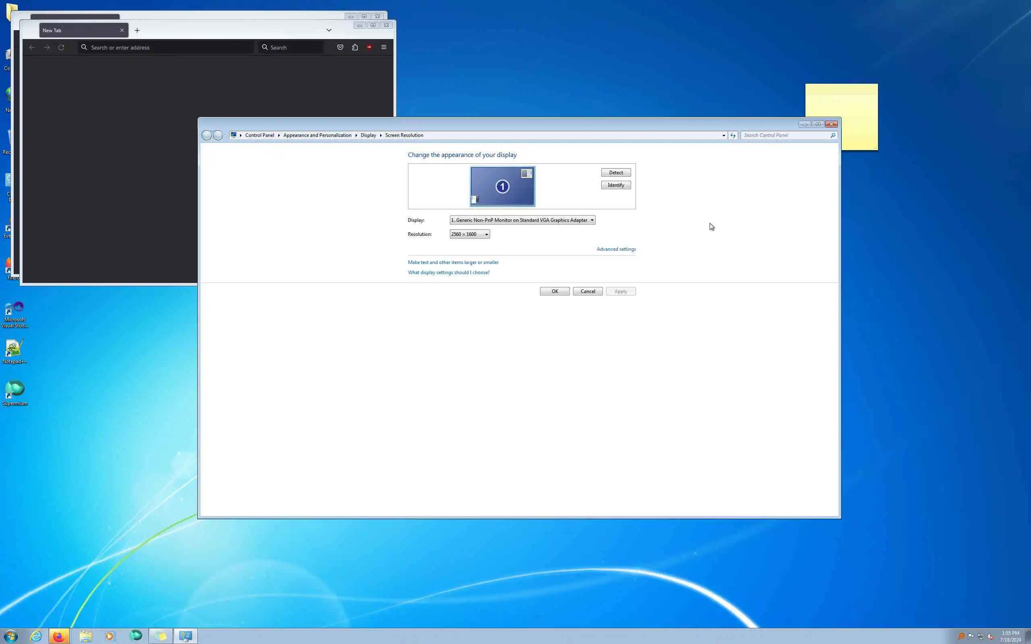
Task: Launch Windows Media Player from taskbar
Action: coord(110,636)
